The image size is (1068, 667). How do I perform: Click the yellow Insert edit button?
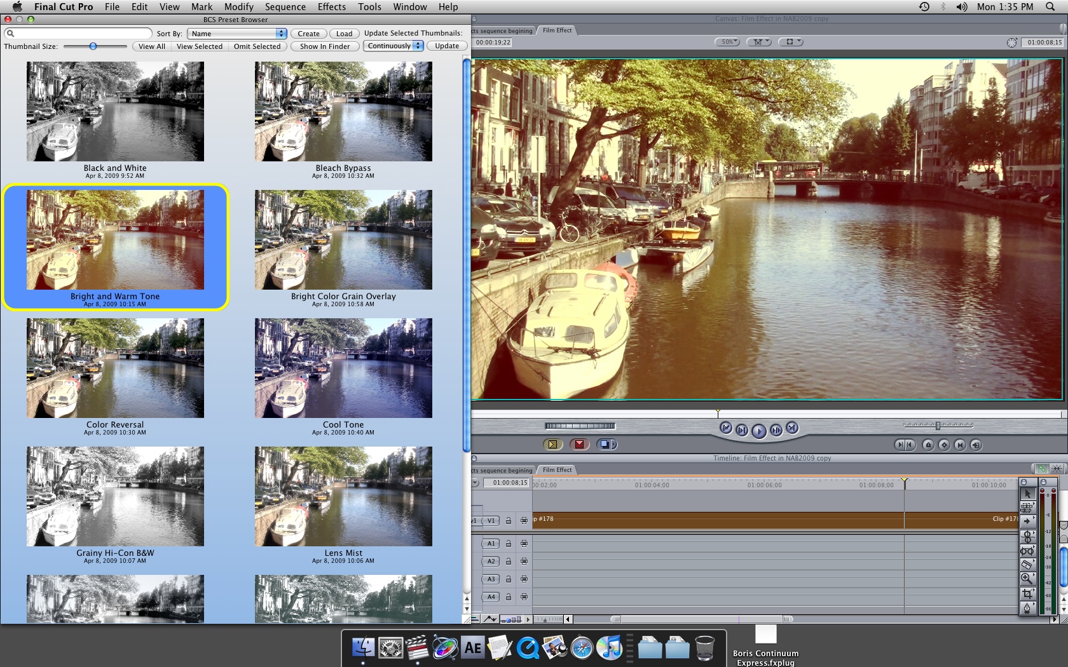tap(552, 445)
